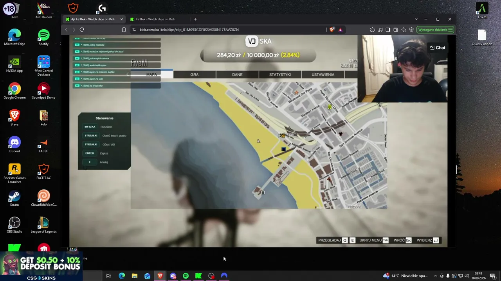Launch Google Chrome desktop shortcut

(x=14, y=91)
